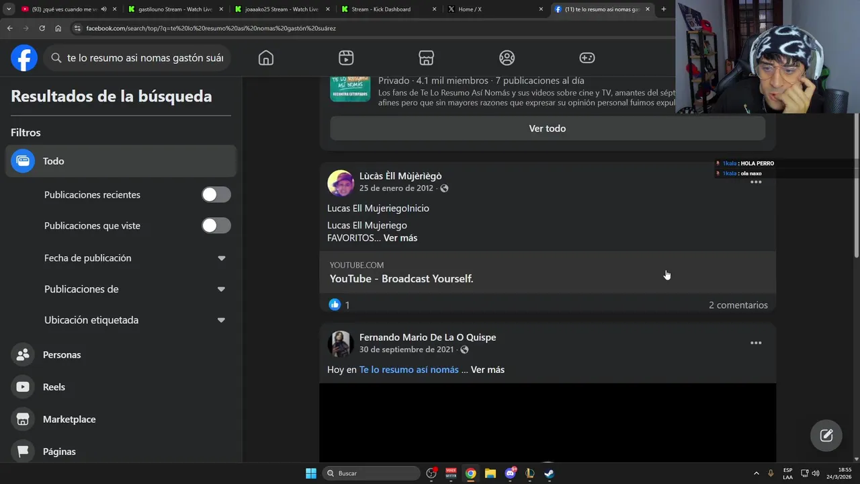
Task: Open the Reels/Video tab icon
Action: 346,58
